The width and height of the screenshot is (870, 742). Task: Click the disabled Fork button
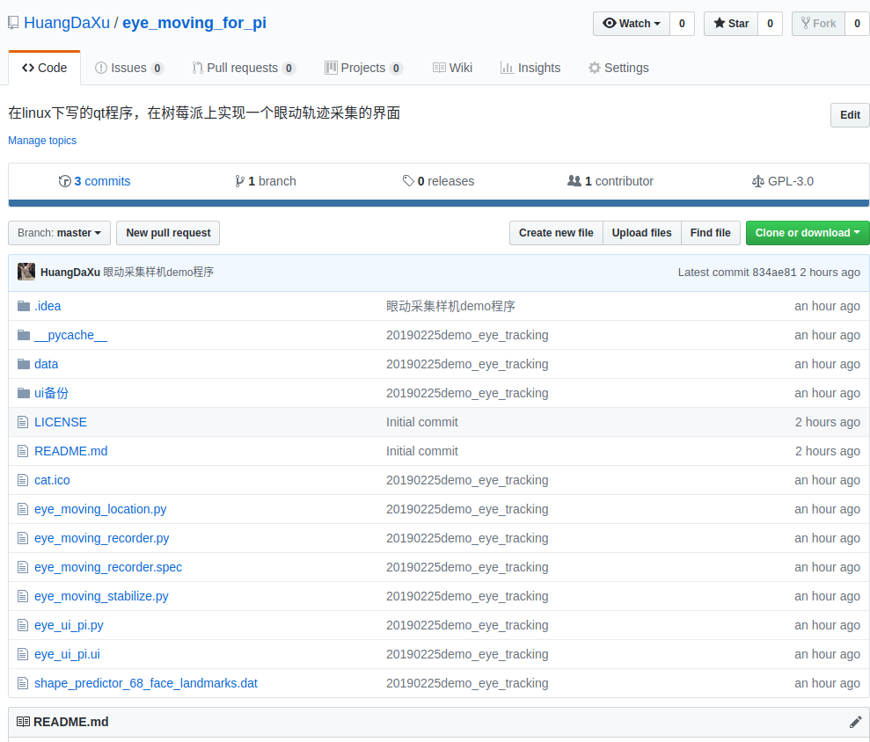click(818, 23)
